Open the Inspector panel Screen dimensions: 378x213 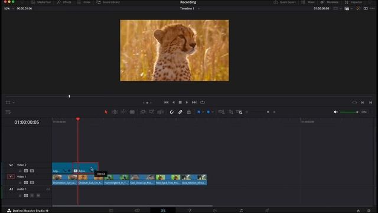click(x=353, y=2)
